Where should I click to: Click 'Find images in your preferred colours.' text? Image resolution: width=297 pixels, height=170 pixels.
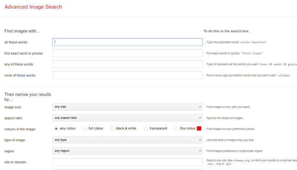(231, 129)
